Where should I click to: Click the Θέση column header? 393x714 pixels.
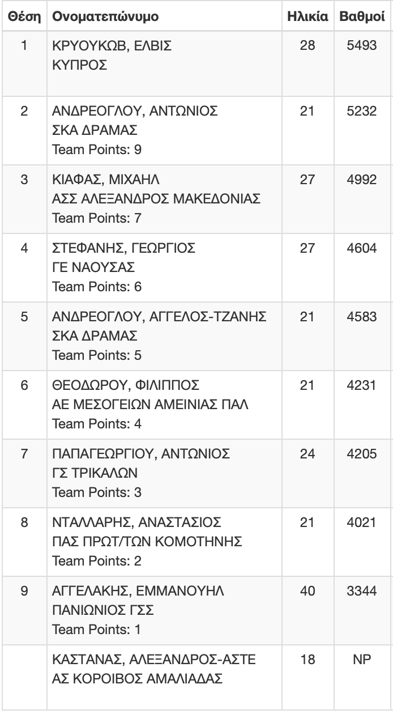click(x=24, y=16)
